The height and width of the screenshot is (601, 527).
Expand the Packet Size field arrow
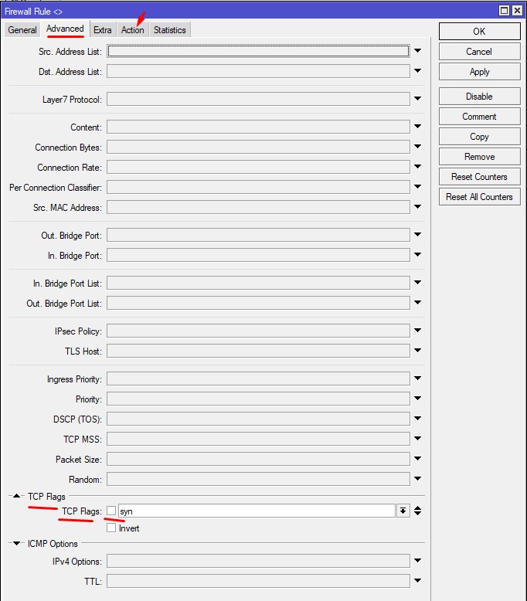click(x=417, y=460)
